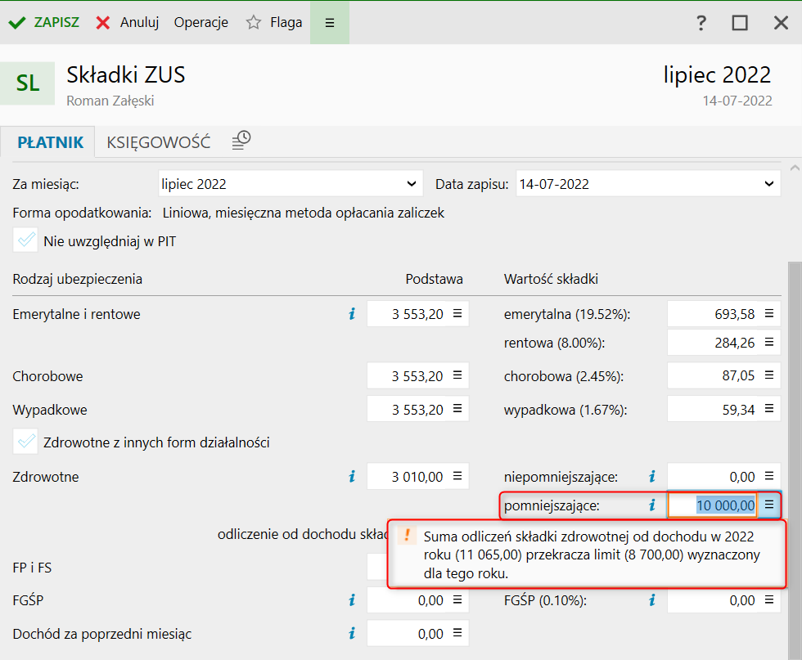Screen dimensions: 802x660
Task: Click the info icon beside Zdrowotne base
Action: (x=352, y=476)
